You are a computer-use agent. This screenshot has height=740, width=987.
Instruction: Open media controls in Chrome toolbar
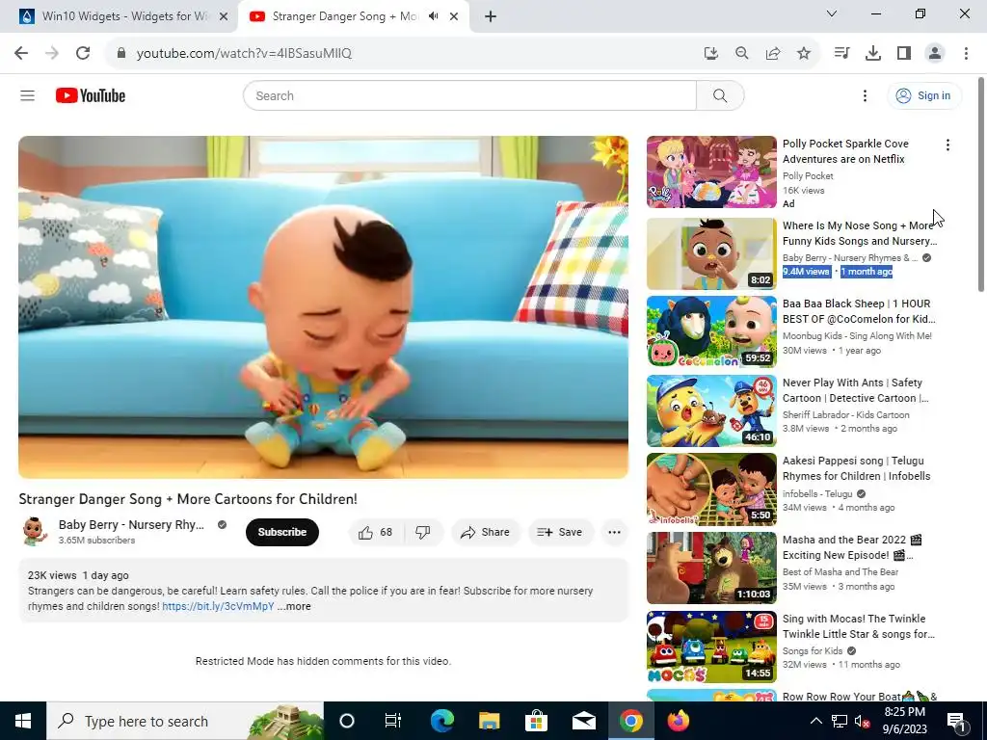click(x=841, y=54)
